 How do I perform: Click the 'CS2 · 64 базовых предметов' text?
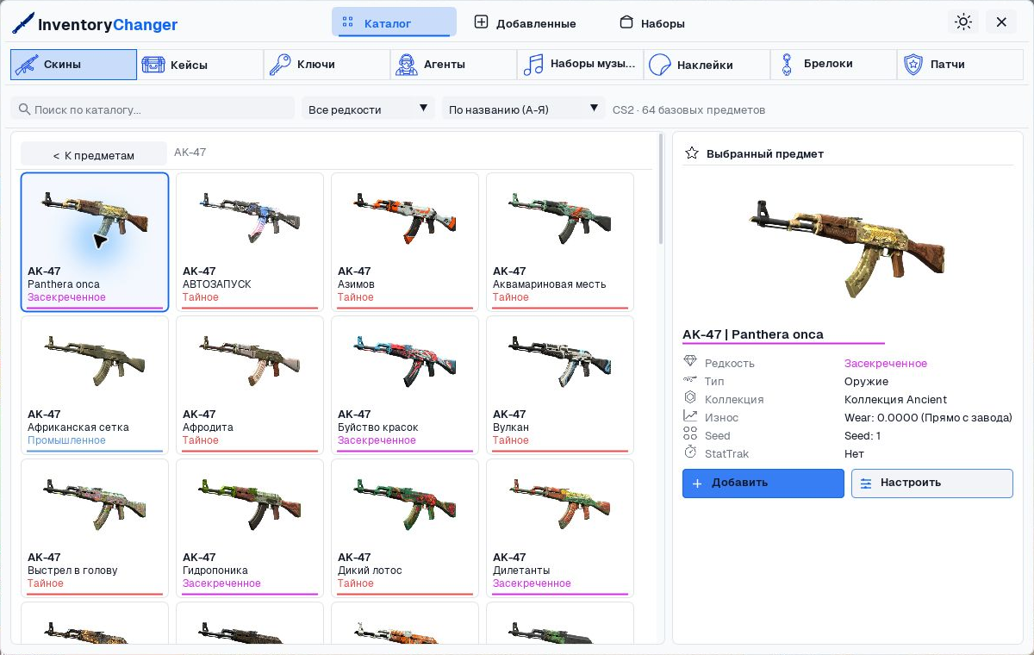(x=688, y=109)
